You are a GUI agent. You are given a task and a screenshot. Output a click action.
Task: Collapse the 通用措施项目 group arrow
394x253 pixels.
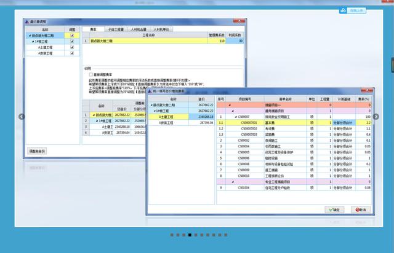pyautogui.click(x=233, y=111)
